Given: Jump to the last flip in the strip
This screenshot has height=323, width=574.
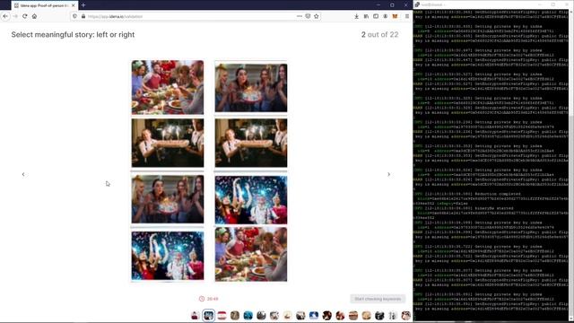Looking at the screenshot, I should pyautogui.click(x=406, y=315).
